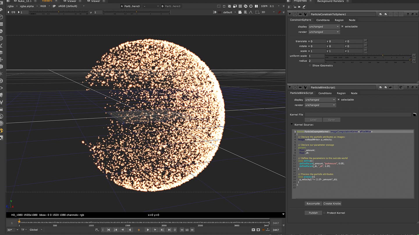Enable the Show Geometry checkbox
The width and height of the screenshot is (419, 235).
[310, 66]
